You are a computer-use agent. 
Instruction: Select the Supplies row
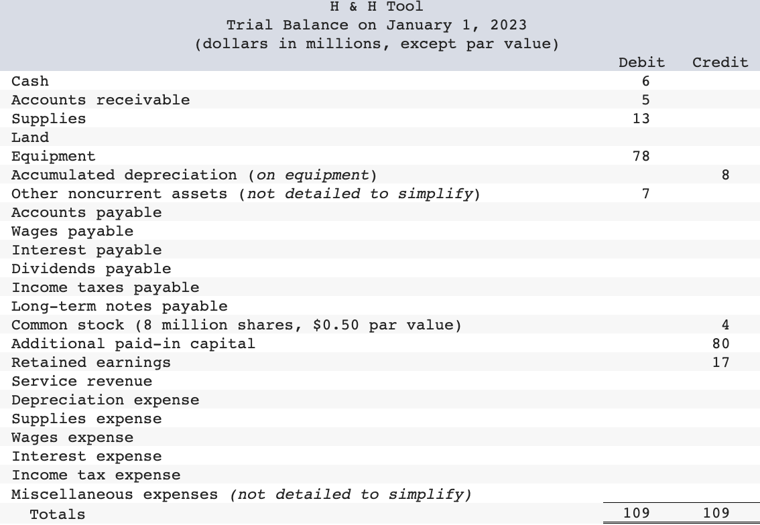pyautogui.click(x=47, y=118)
